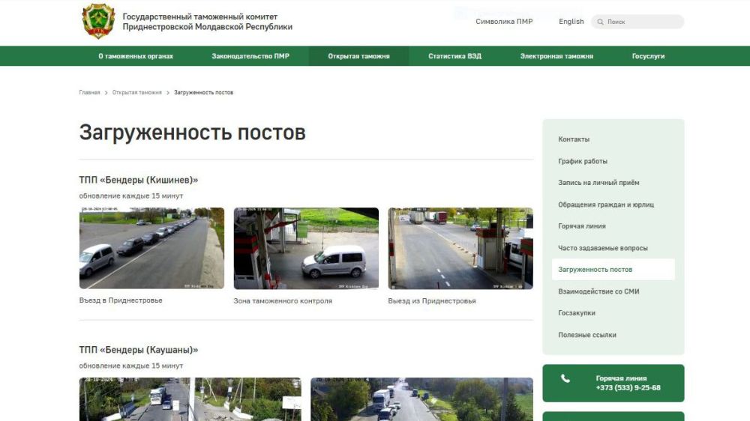Open Зона таможенного контроля camera thumbnail
The height and width of the screenshot is (421, 750).
coord(306,248)
